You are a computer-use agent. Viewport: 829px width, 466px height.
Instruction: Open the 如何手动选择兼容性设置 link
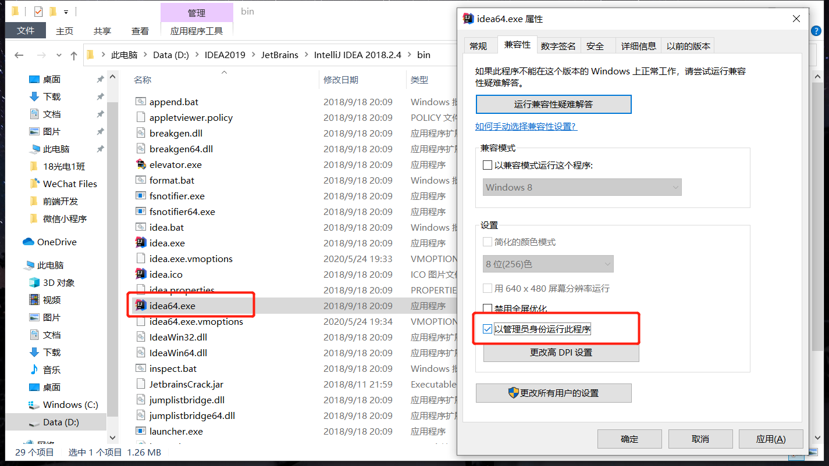pos(526,126)
